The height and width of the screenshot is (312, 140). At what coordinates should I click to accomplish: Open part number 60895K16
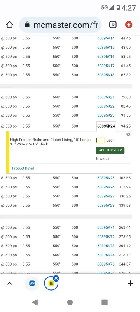pos(106,57)
